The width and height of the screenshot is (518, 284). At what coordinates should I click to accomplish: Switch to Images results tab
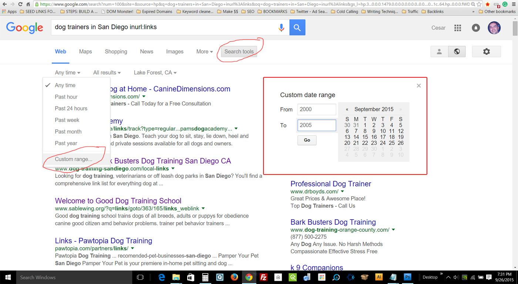175,52
